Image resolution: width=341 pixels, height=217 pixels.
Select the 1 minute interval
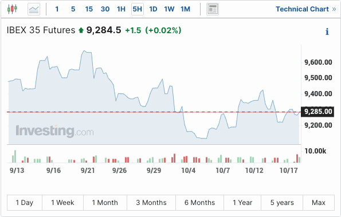57,9
